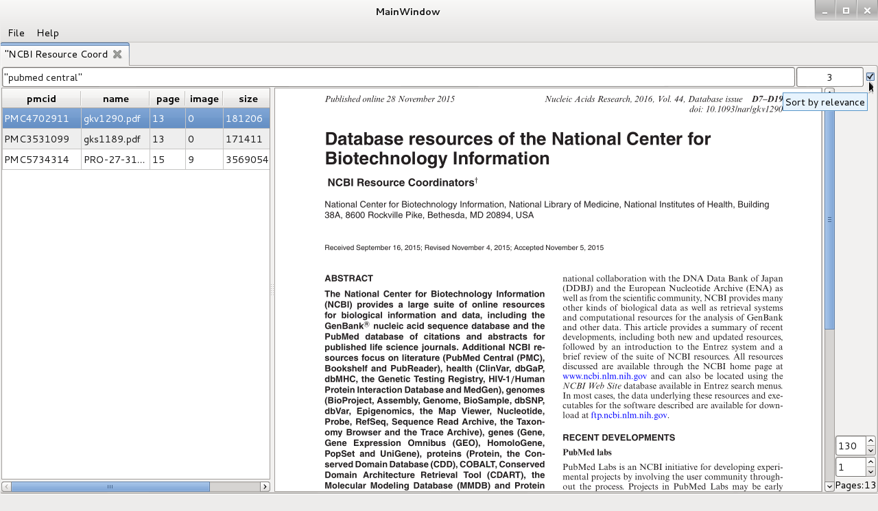Sort table by image column header

coord(204,99)
